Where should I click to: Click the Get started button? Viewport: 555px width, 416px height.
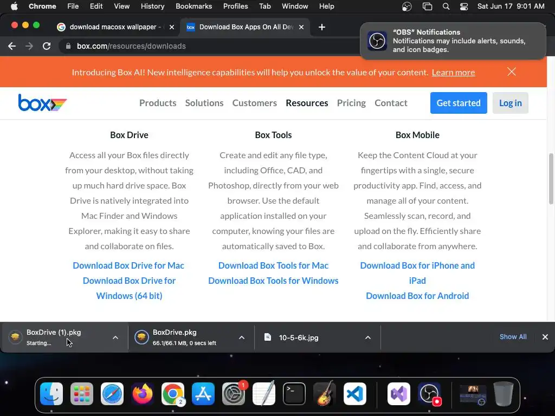point(459,103)
